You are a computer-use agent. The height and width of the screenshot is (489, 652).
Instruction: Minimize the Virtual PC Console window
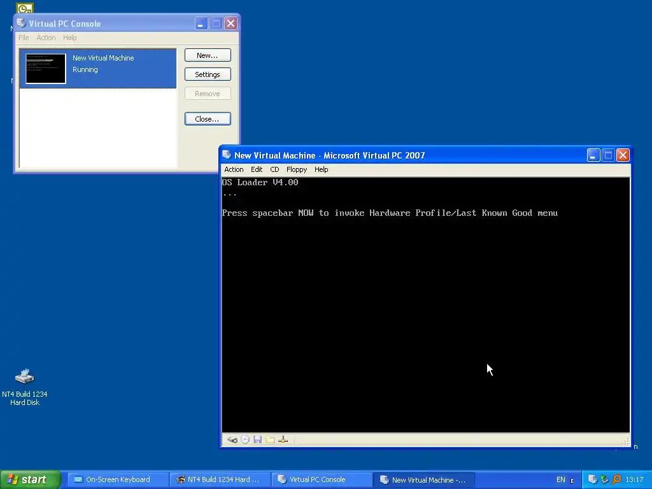tap(201, 24)
